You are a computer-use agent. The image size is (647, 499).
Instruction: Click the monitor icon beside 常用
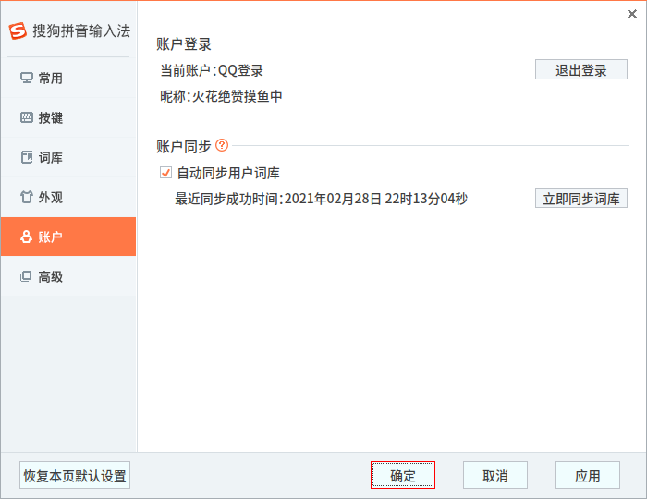pos(26,79)
